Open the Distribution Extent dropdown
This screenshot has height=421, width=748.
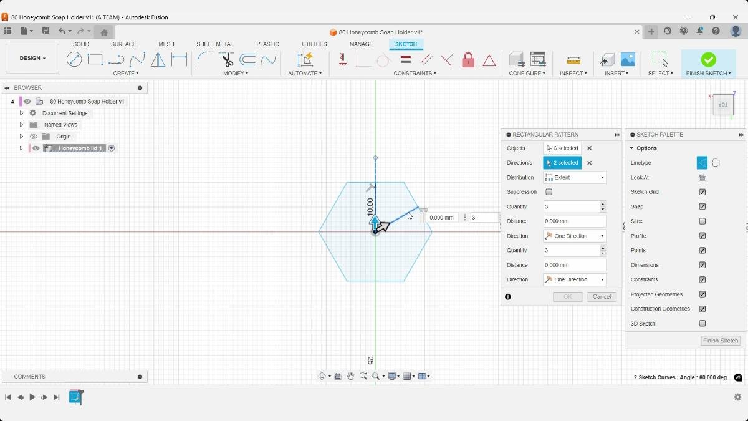point(575,177)
